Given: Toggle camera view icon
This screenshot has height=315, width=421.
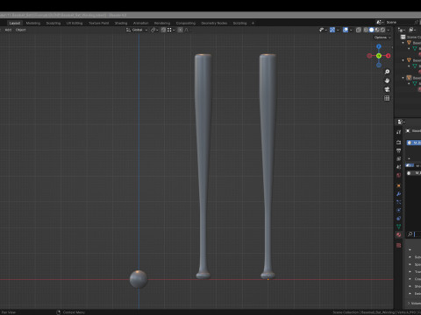Looking at the screenshot, I should [x=387, y=89].
